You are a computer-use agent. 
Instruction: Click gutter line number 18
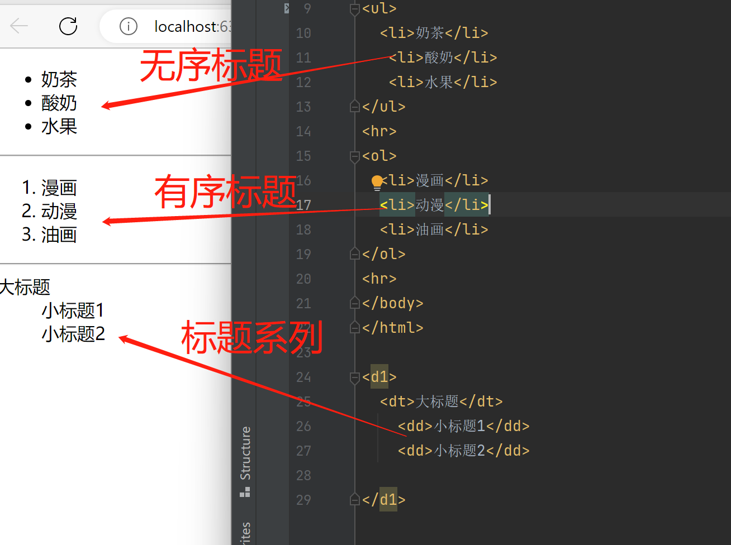pyautogui.click(x=303, y=230)
